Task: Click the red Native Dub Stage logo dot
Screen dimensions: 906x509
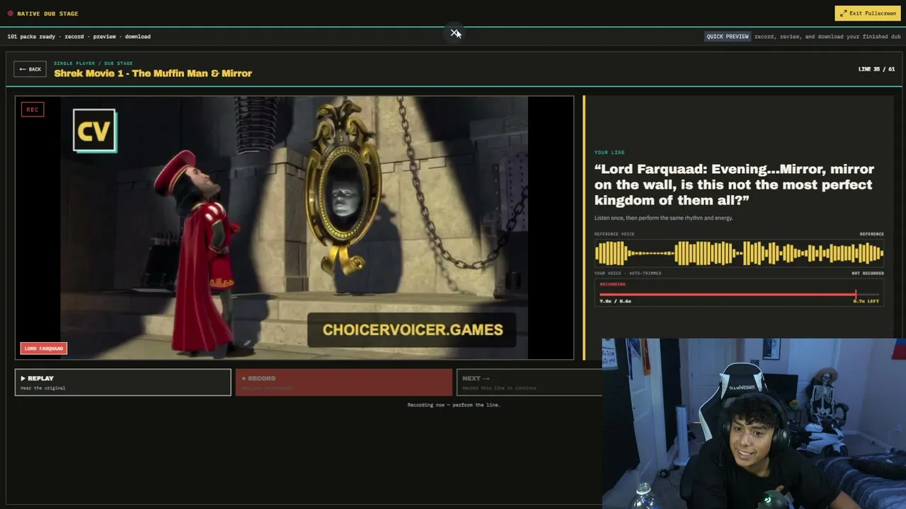Action: 11,13
